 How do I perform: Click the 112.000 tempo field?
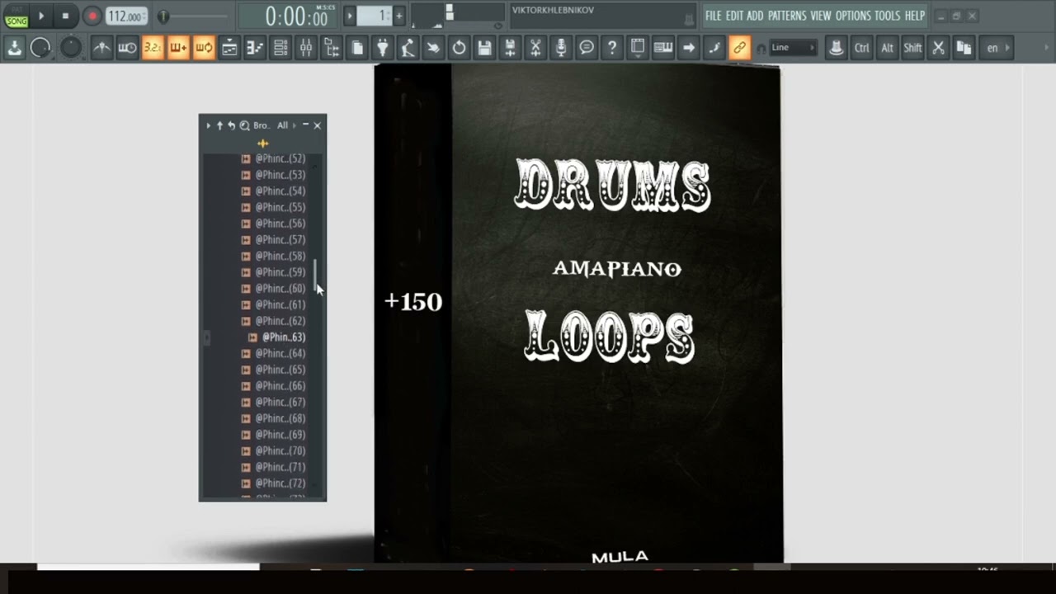coord(126,16)
